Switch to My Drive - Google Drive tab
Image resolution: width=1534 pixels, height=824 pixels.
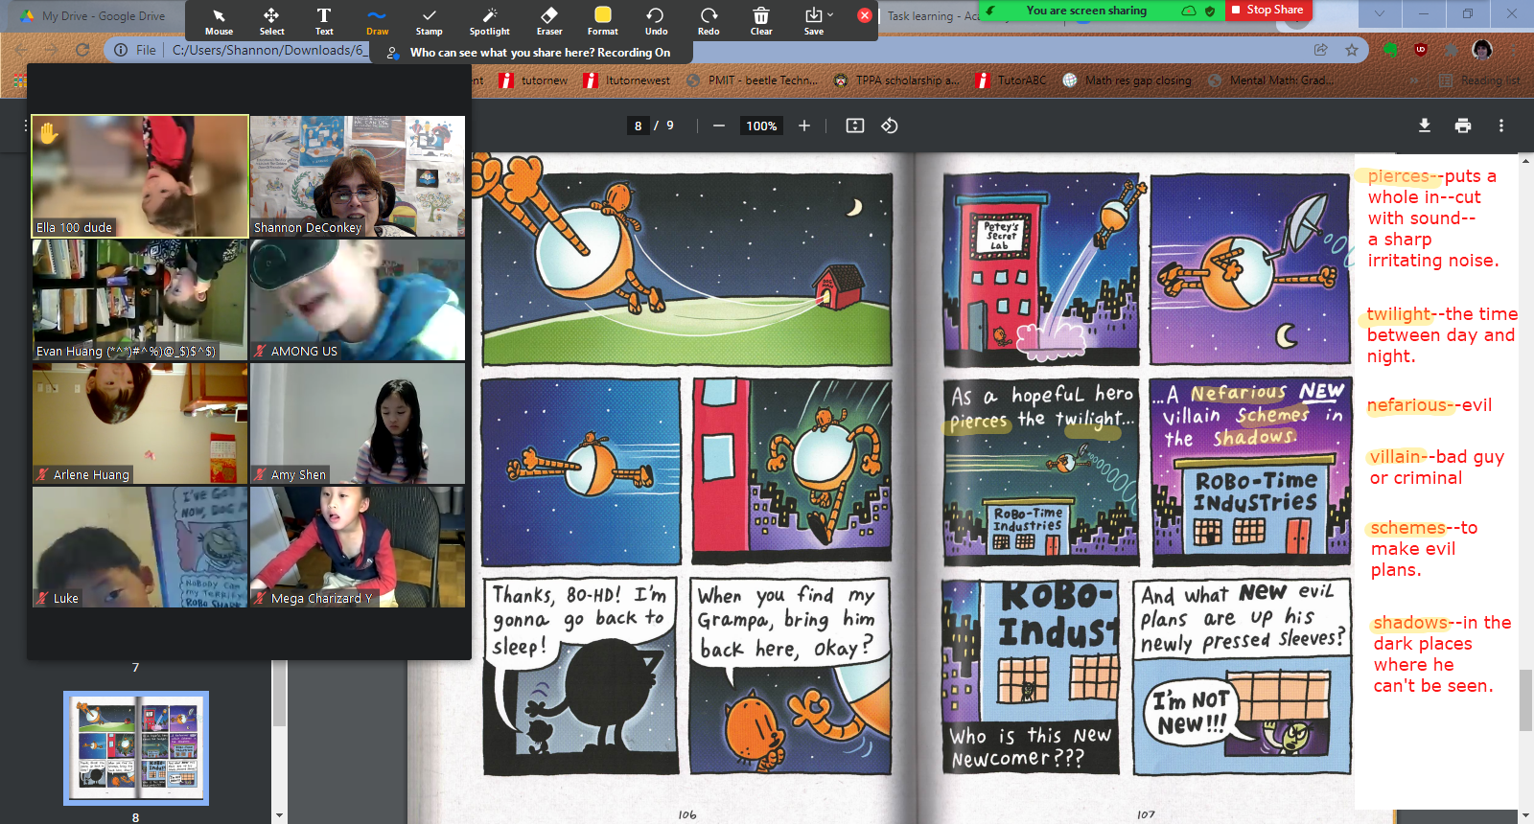pyautogui.click(x=93, y=15)
